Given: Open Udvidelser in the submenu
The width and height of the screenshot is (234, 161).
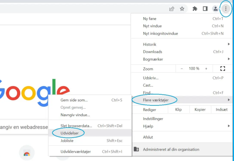Looking at the screenshot, I should pyautogui.click(x=90, y=133).
